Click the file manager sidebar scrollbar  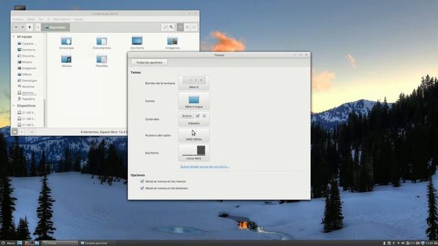(x=44, y=113)
